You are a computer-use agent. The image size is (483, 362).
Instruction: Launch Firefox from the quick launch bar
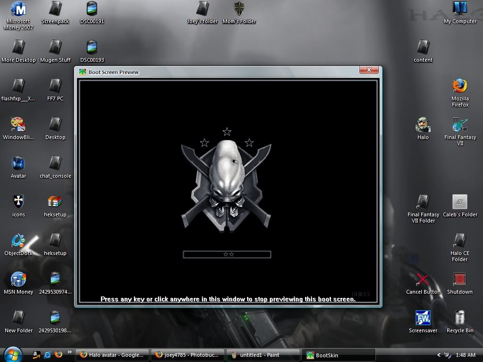click(58, 354)
